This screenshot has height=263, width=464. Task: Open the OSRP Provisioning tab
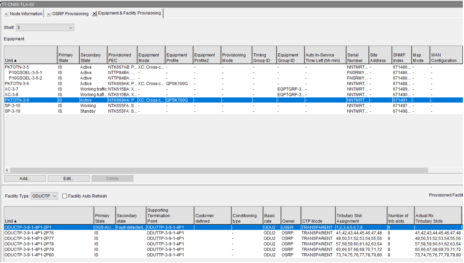coord(70,14)
